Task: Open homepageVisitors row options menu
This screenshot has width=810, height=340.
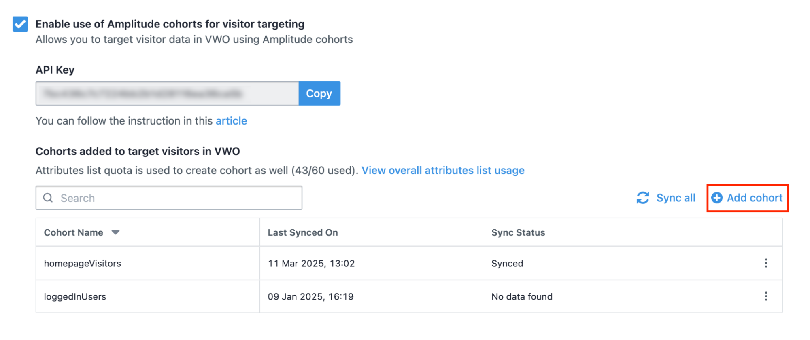Action: coord(766,263)
